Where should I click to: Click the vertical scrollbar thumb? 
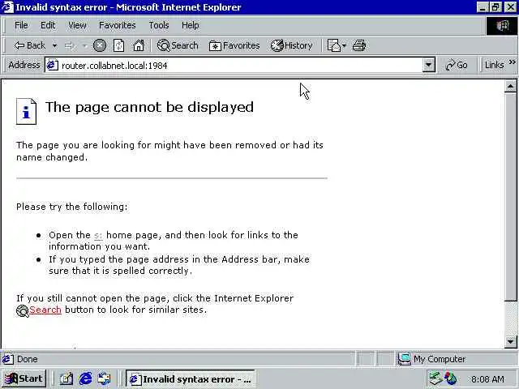tap(510, 197)
